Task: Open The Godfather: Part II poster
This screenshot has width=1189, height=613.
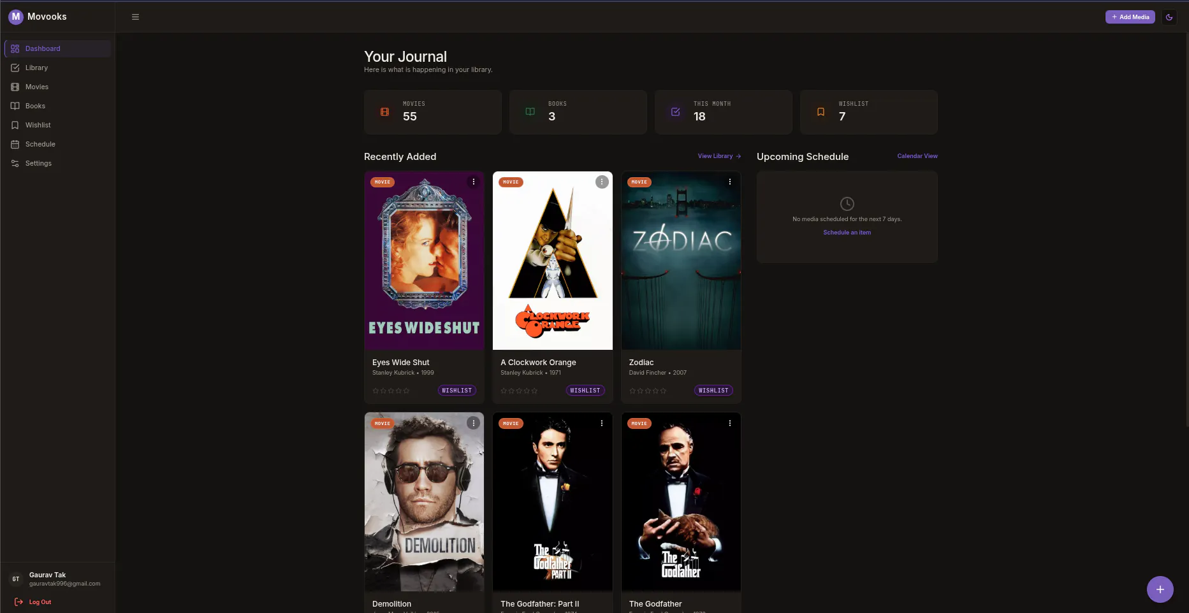Action: click(552, 502)
